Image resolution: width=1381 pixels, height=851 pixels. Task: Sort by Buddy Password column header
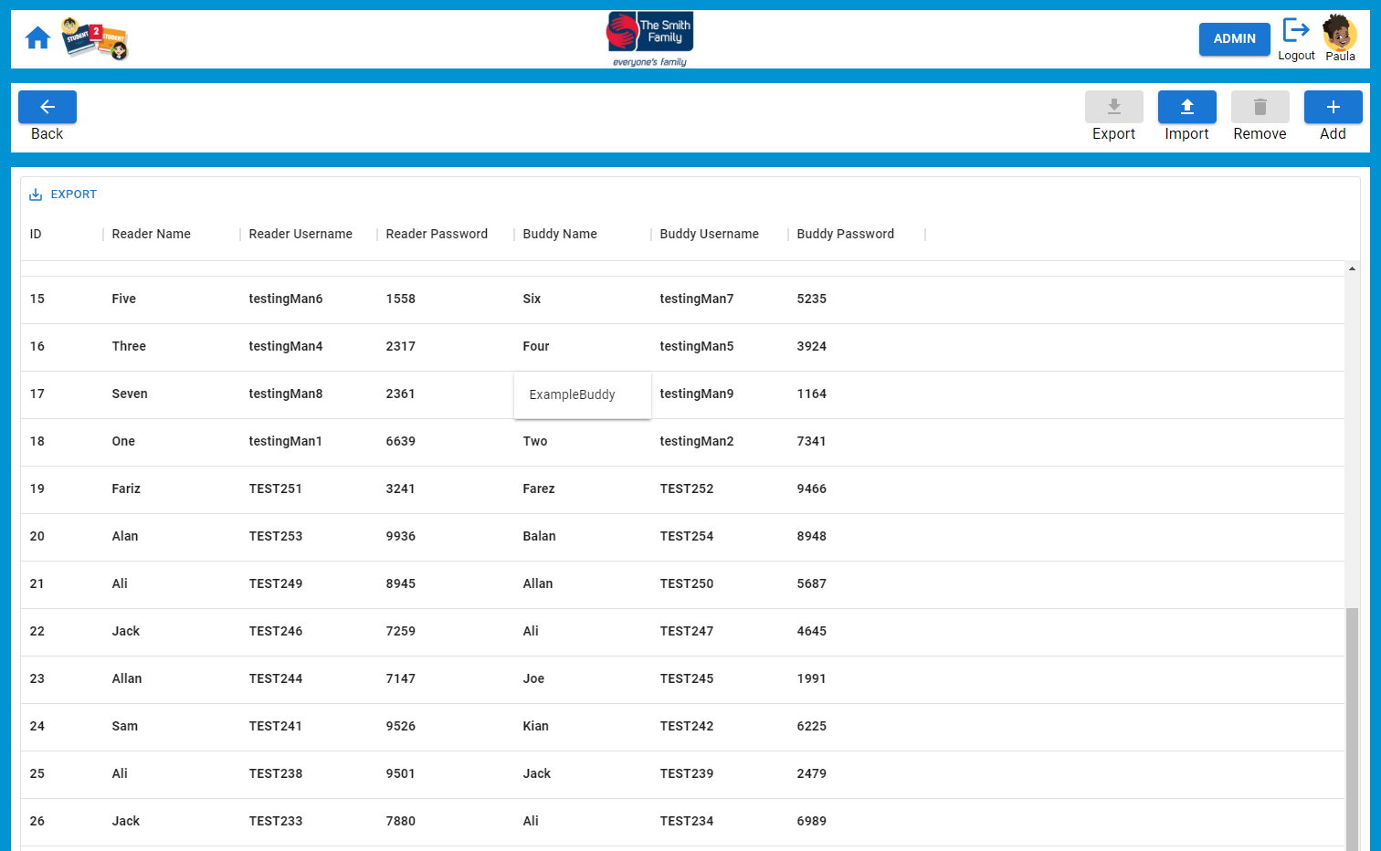tap(845, 235)
